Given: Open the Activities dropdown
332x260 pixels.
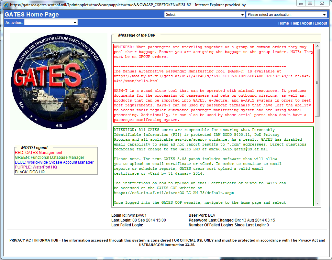Looking at the screenshot, I should click(x=51, y=22).
